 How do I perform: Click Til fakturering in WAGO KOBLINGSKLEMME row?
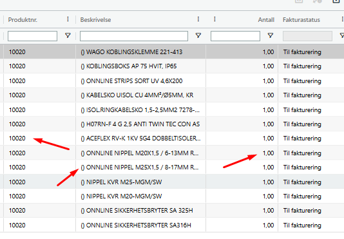coord(302,52)
